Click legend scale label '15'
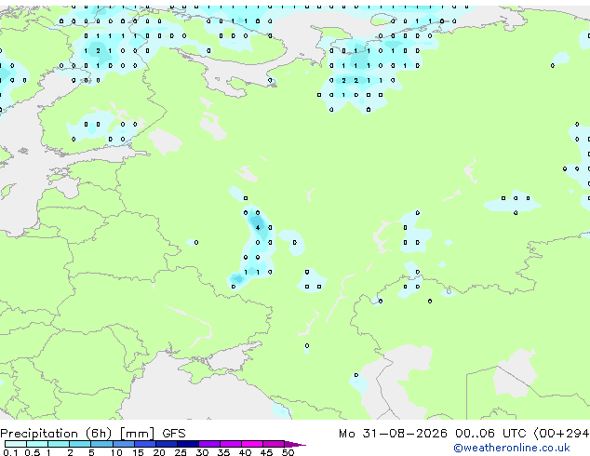Image resolution: width=590 pixels, height=456 pixels. (138, 452)
